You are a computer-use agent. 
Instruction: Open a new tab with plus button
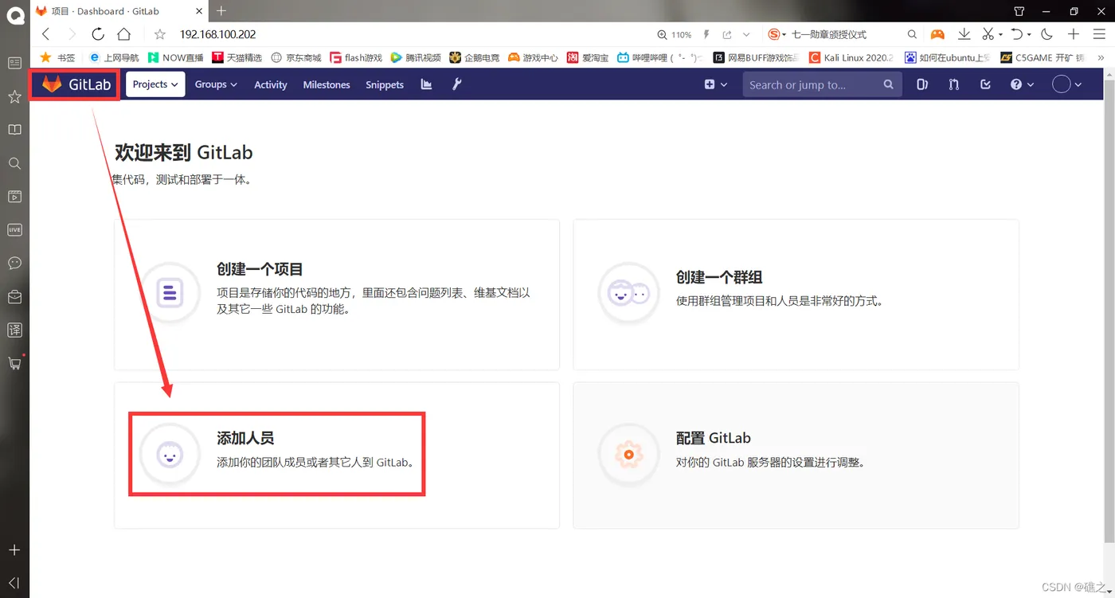click(221, 11)
